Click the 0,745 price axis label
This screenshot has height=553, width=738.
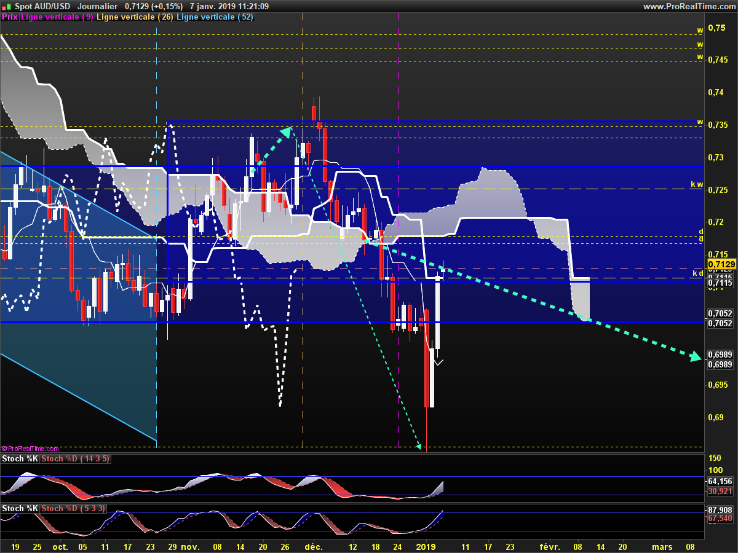click(x=718, y=60)
